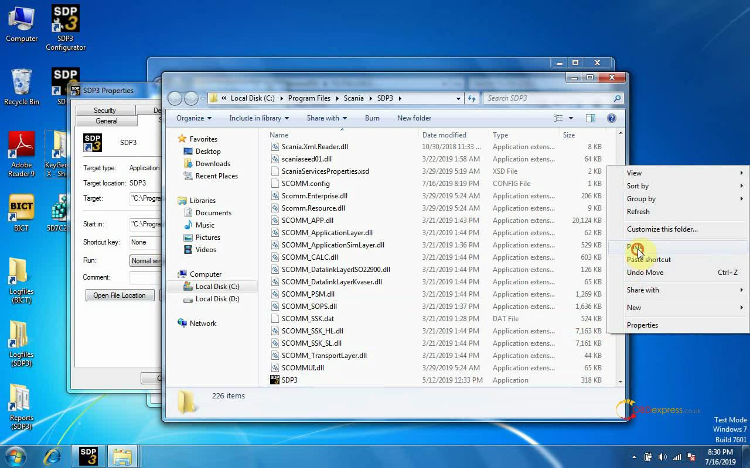
Task: Open SDP3 Configurator desktop shortcut
Action: coord(66,27)
